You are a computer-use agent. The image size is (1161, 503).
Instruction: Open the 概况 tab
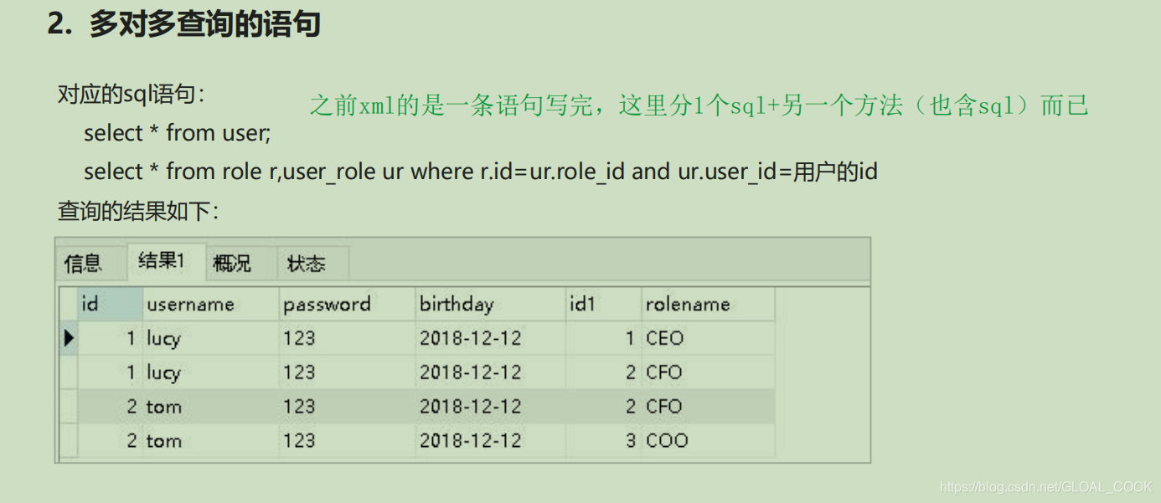click(x=235, y=263)
